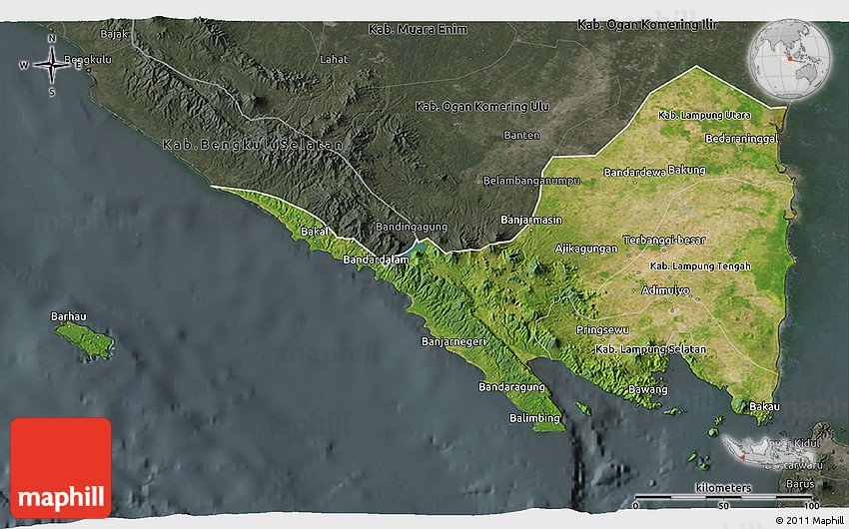Select the Kab. Bengkulu Selatan label
849x529 pixels.
254,146
